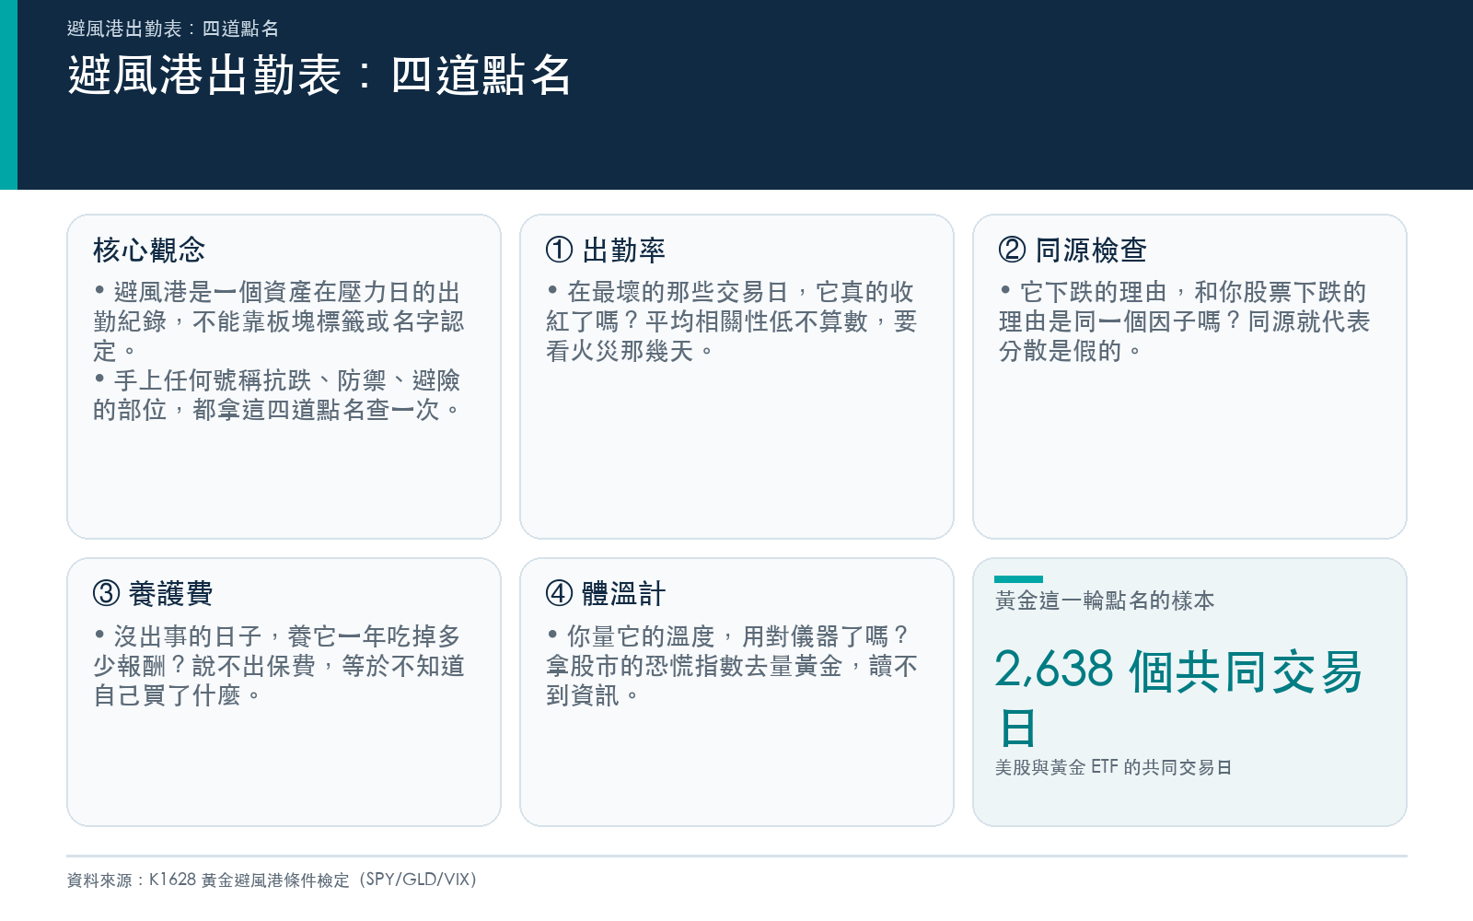
Task: Select the ③ 養護費 heading
Action: coord(153,593)
